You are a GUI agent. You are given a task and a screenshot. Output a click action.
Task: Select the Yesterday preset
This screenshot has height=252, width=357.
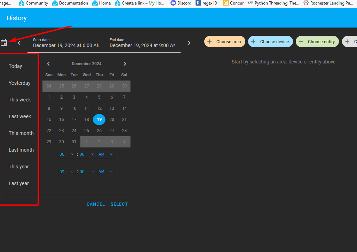click(19, 83)
